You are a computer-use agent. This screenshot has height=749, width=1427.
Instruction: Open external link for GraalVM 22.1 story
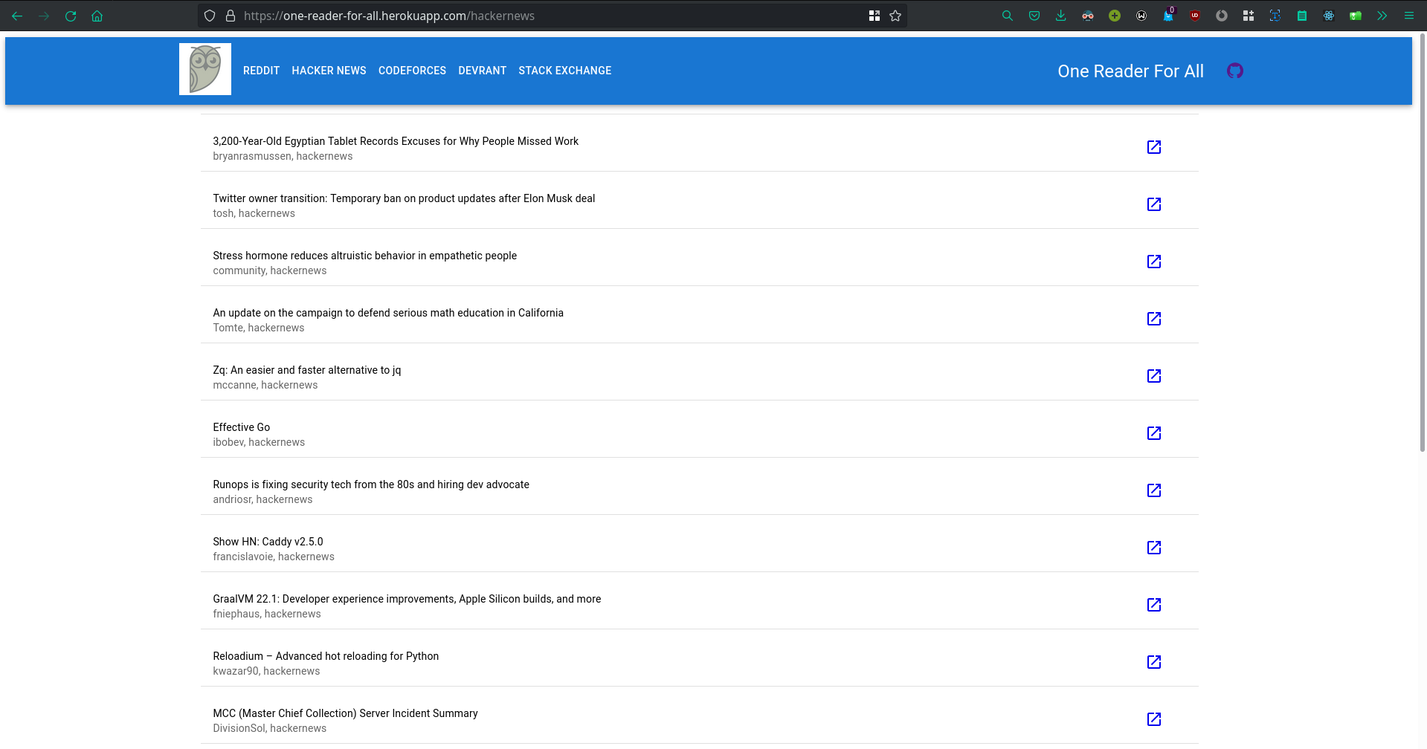click(x=1154, y=605)
